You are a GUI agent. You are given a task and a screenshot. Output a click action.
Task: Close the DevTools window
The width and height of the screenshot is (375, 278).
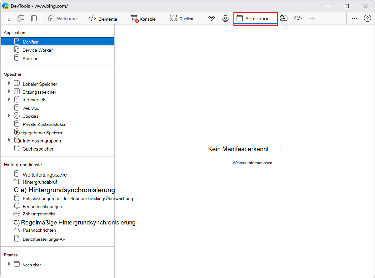pos(365,6)
